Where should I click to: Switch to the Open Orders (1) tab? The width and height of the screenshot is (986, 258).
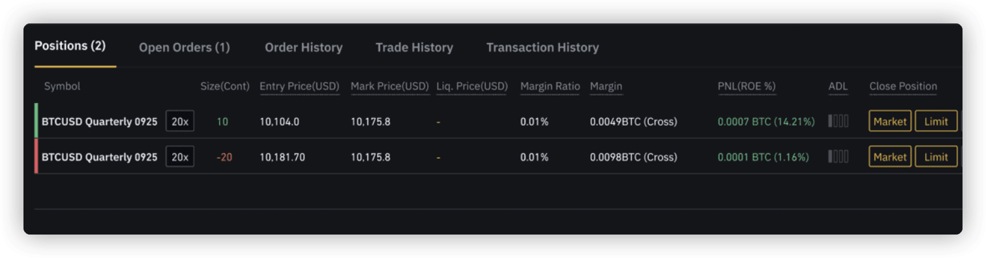coord(185,48)
